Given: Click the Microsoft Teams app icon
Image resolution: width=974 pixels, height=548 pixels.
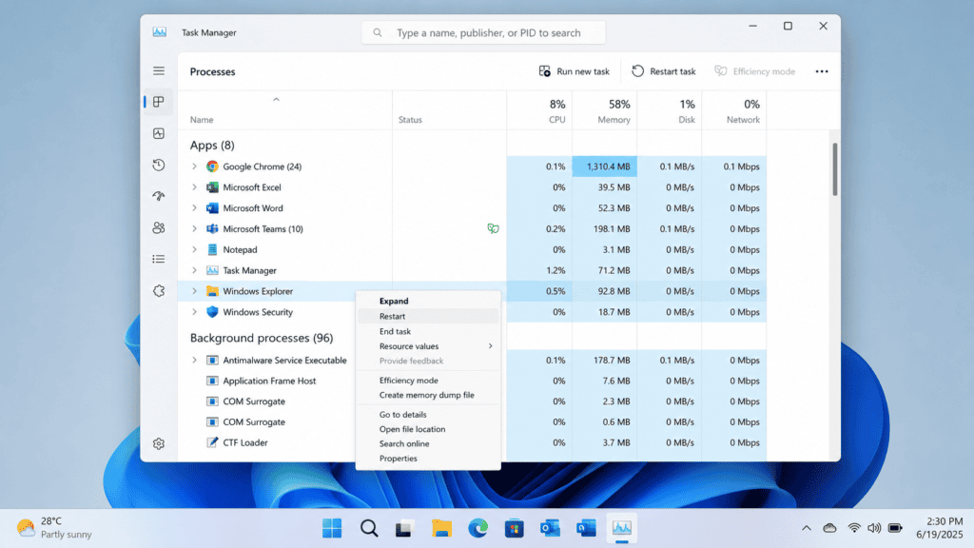Looking at the screenshot, I should pyautogui.click(x=212, y=228).
